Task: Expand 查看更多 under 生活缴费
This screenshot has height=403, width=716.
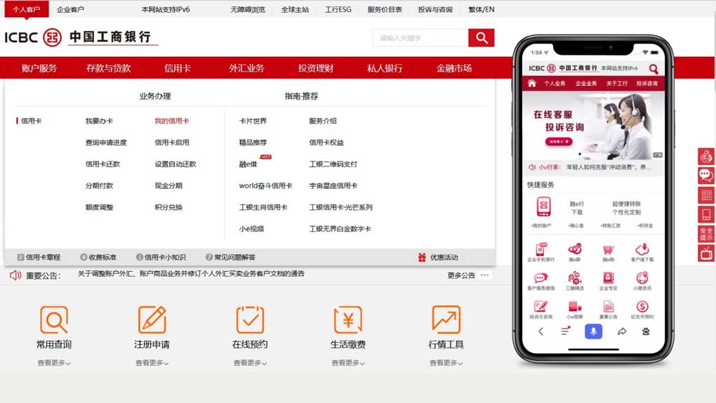Action: pyautogui.click(x=348, y=363)
